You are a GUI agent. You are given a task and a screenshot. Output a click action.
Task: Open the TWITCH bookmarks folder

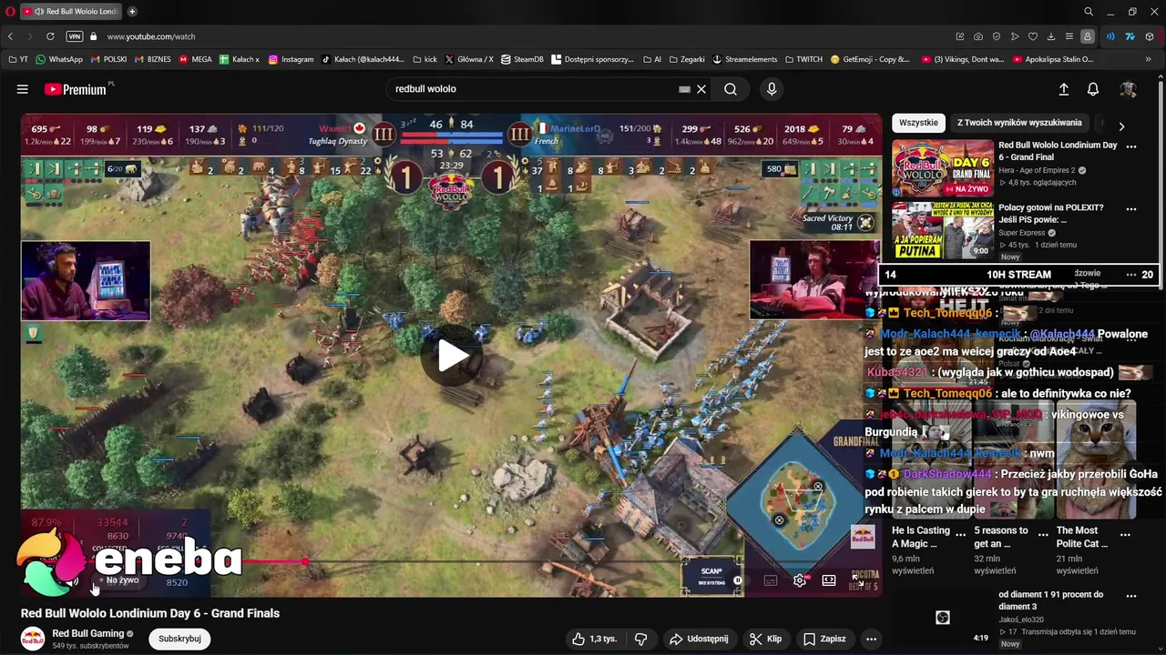(x=803, y=59)
